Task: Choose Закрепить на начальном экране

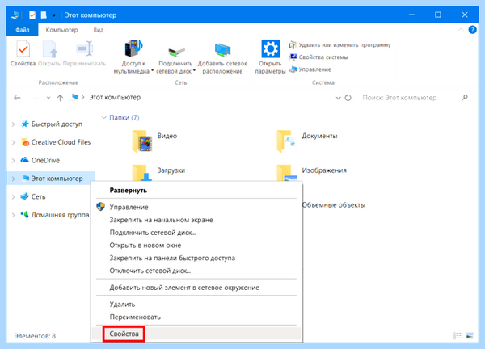Action: pos(196,220)
